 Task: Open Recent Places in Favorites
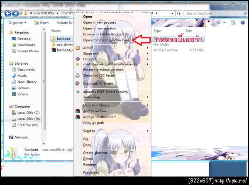click(25, 51)
